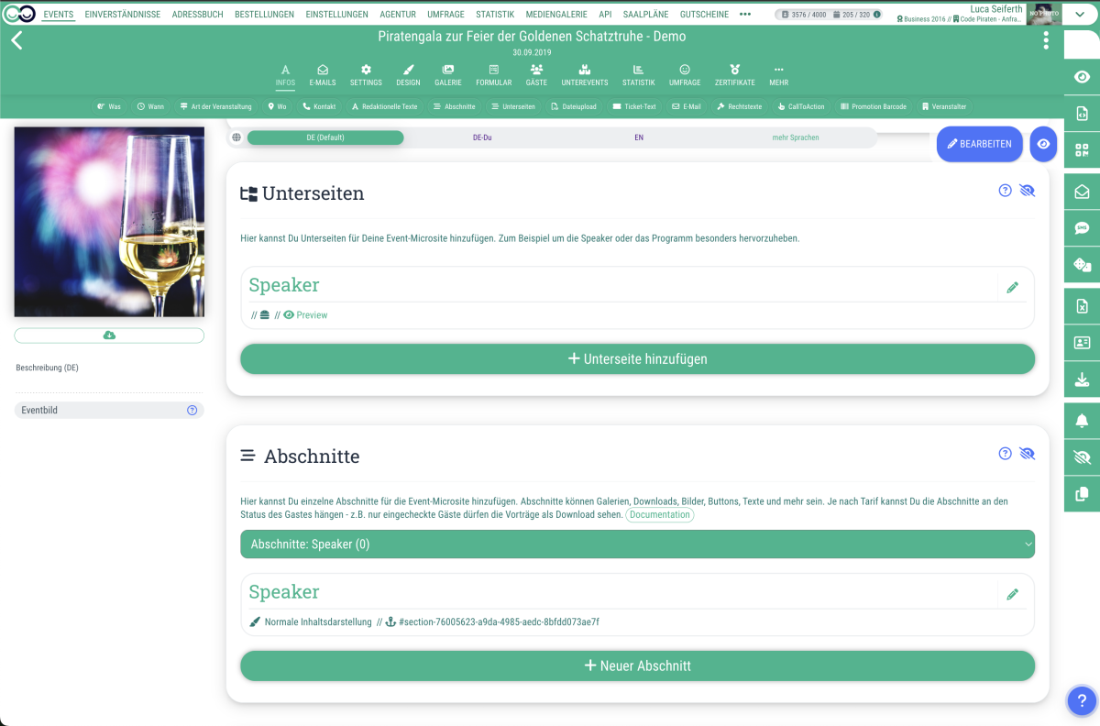Image resolution: width=1100 pixels, height=726 pixels.
Task: Open the notification bell in sidebar
Action: point(1082,419)
